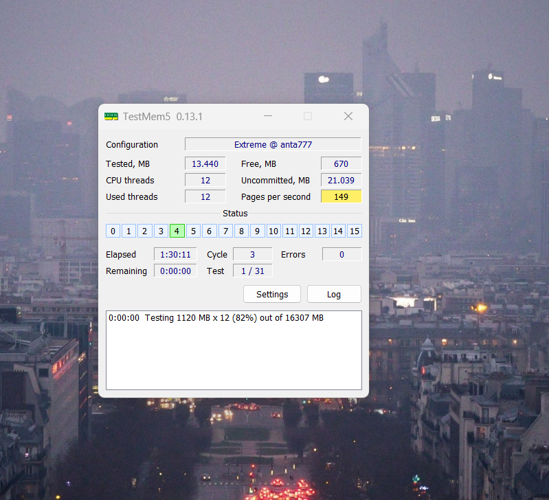Image resolution: width=549 pixels, height=500 pixels.
Task: Click status thread box 11
Action: pyautogui.click(x=290, y=231)
